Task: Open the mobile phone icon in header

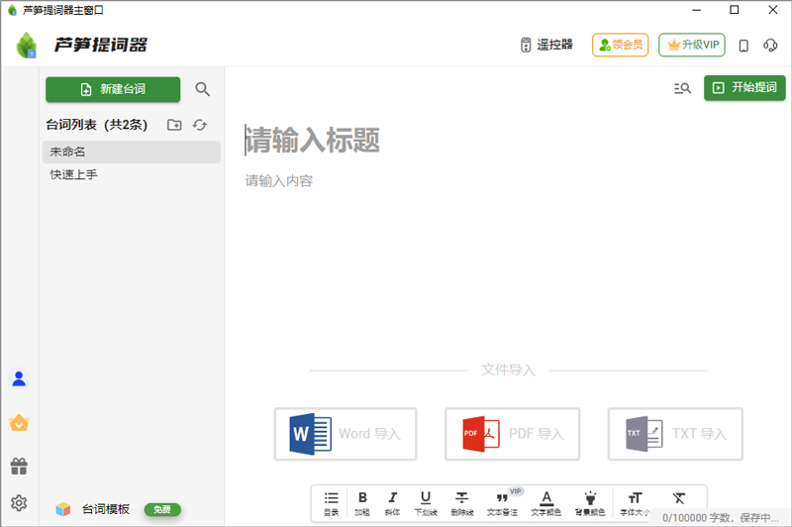Action: [x=743, y=46]
